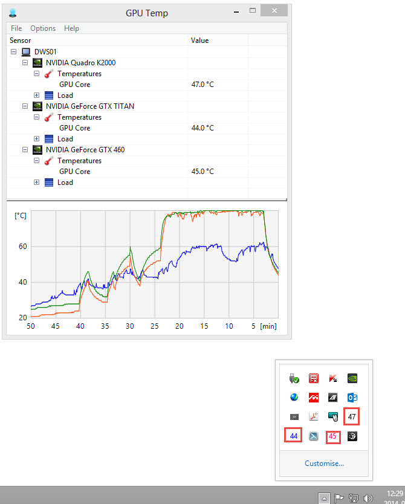Click the 47.0 °C value cell
Image resolution: width=405 pixels, height=504 pixels.
coord(202,85)
